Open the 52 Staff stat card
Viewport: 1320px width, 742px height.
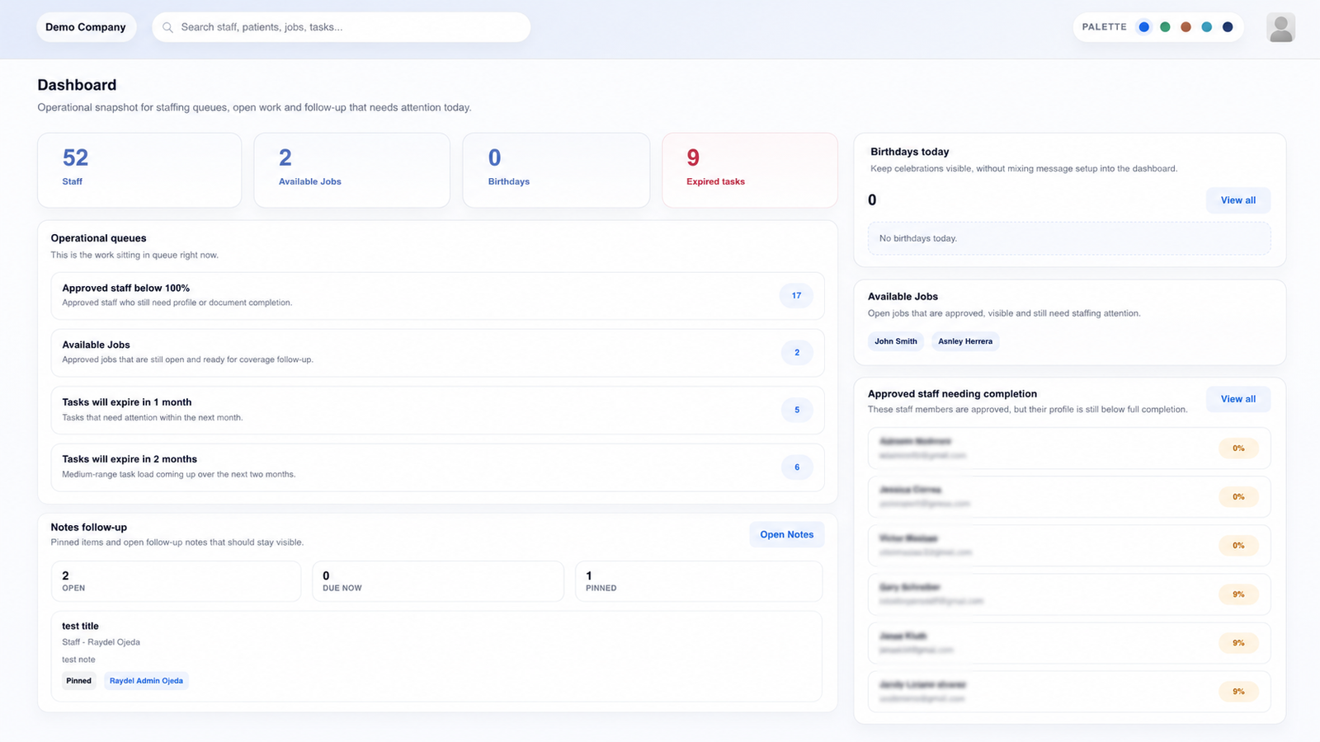click(139, 170)
